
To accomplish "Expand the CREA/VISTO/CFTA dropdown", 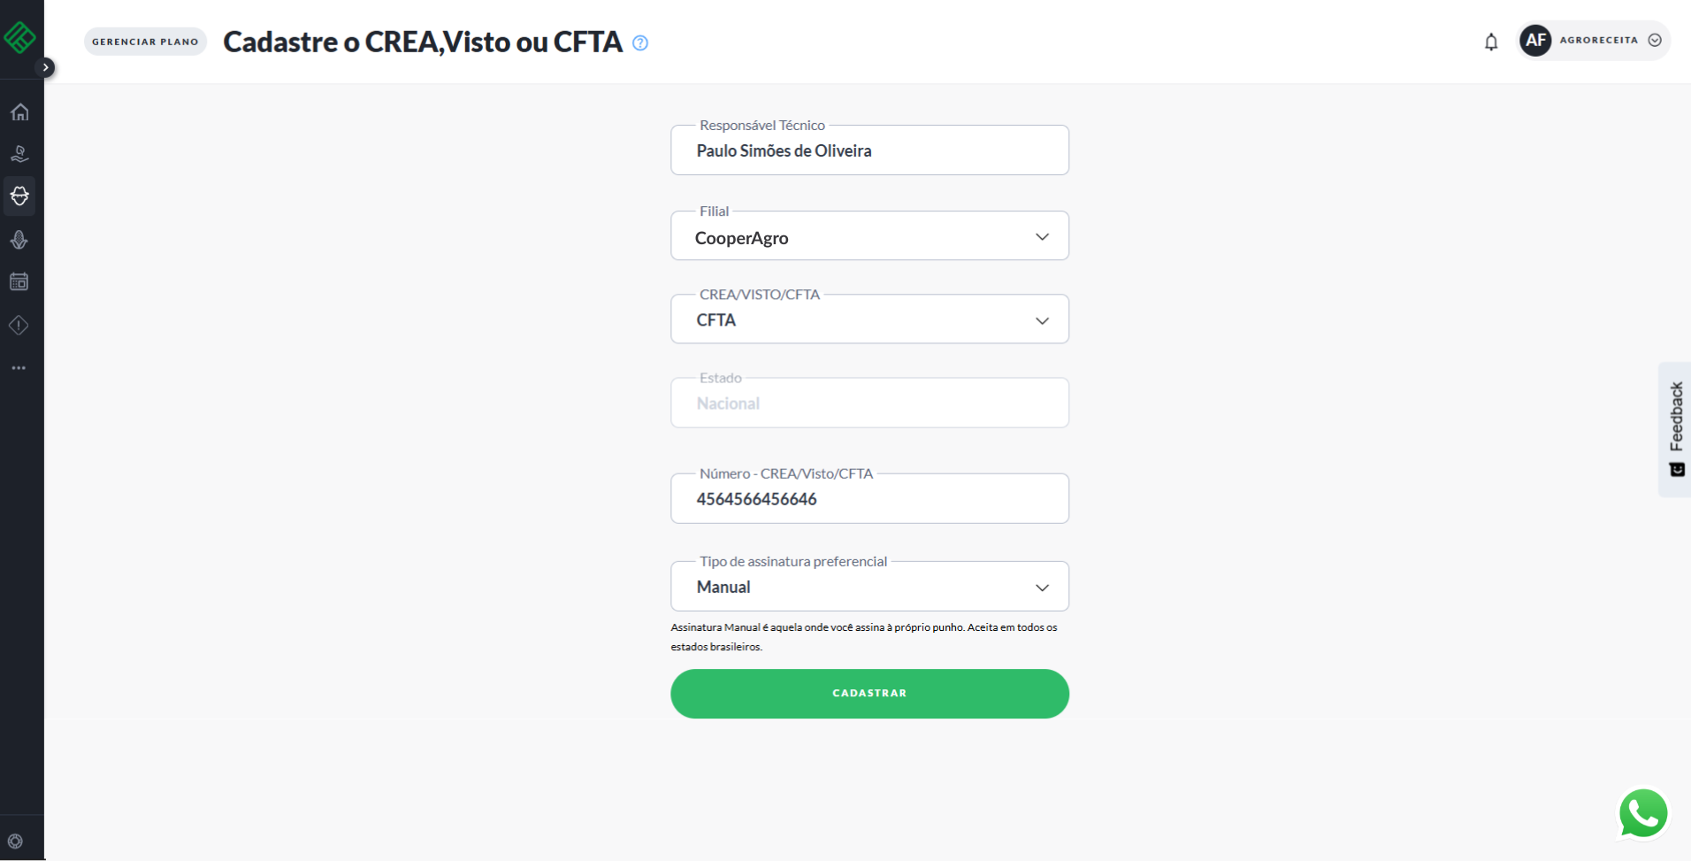I will point(869,319).
